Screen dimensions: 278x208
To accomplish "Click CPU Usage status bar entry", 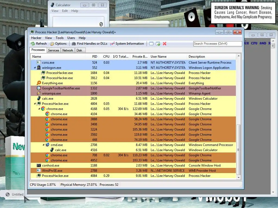I will pyautogui.click(x=43, y=185).
